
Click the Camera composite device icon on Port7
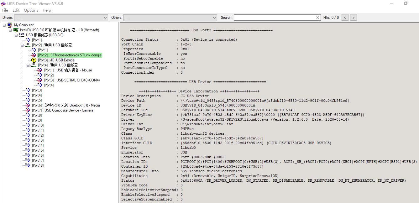28,110
